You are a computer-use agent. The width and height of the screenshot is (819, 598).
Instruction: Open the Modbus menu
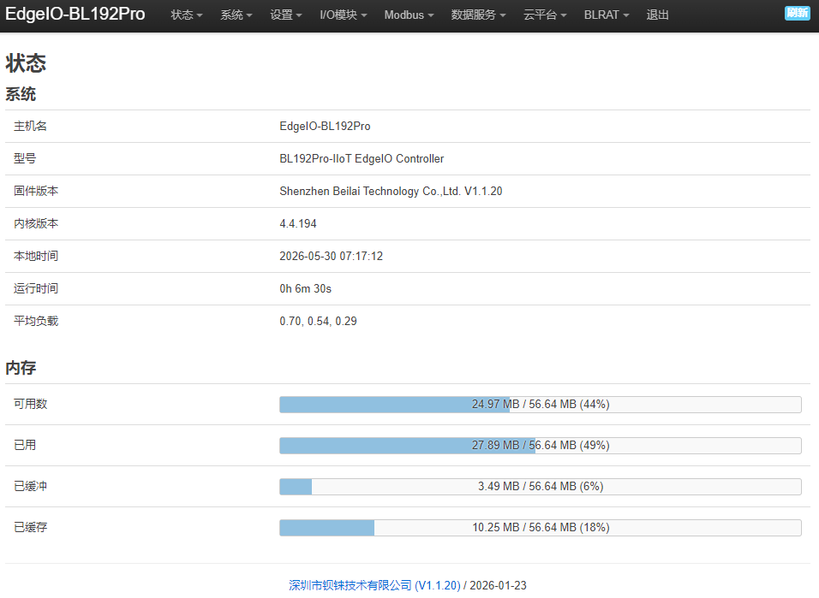coord(409,15)
